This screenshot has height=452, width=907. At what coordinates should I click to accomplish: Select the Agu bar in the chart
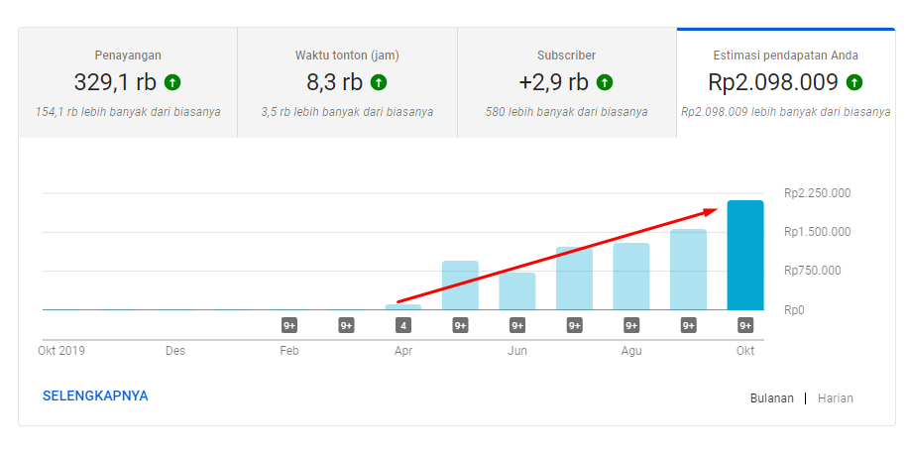(631, 277)
